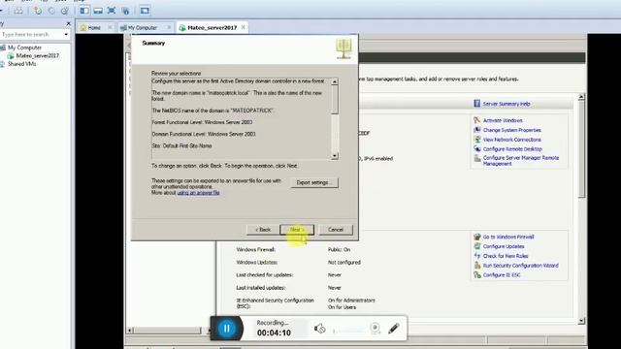621x349 pixels.
Task: Select Shared VMs in library tree
Action: tap(21, 64)
